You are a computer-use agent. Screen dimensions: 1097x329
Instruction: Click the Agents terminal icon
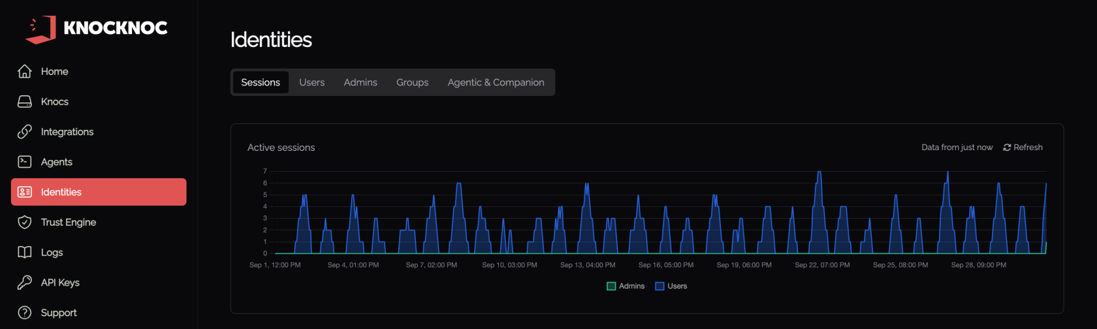25,161
